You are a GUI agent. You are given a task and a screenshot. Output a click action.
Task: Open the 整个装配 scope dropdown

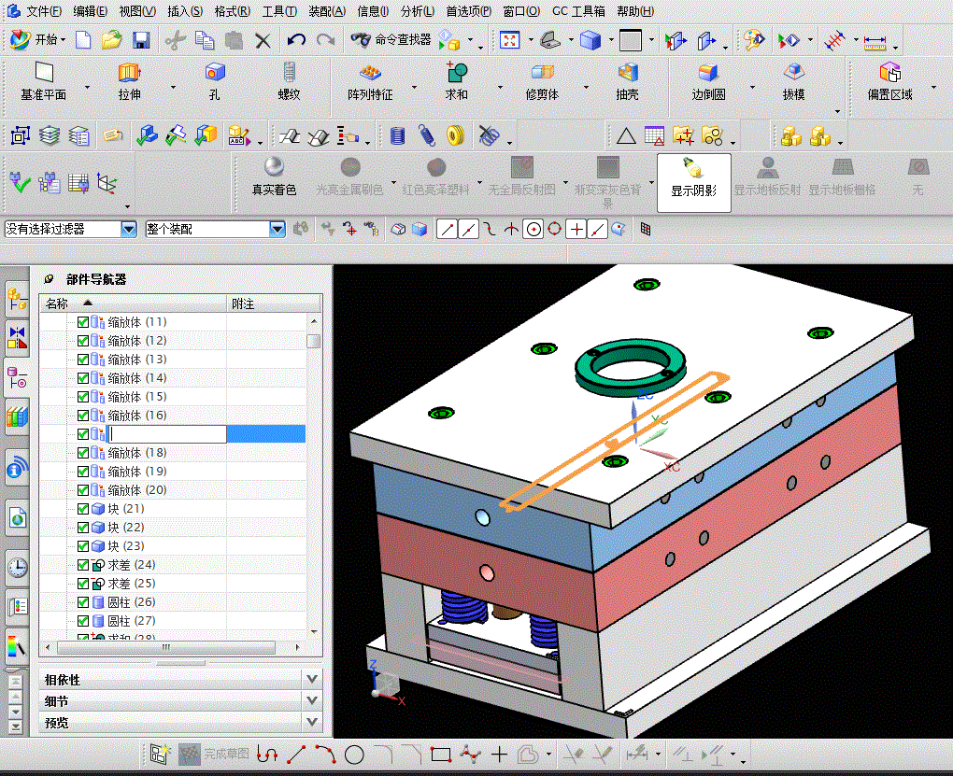pyautogui.click(x=277, y=229)
